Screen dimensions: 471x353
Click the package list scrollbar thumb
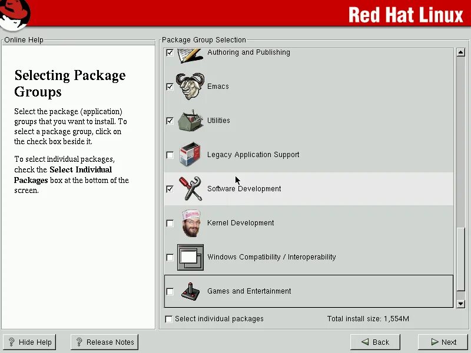click(461, 259)
